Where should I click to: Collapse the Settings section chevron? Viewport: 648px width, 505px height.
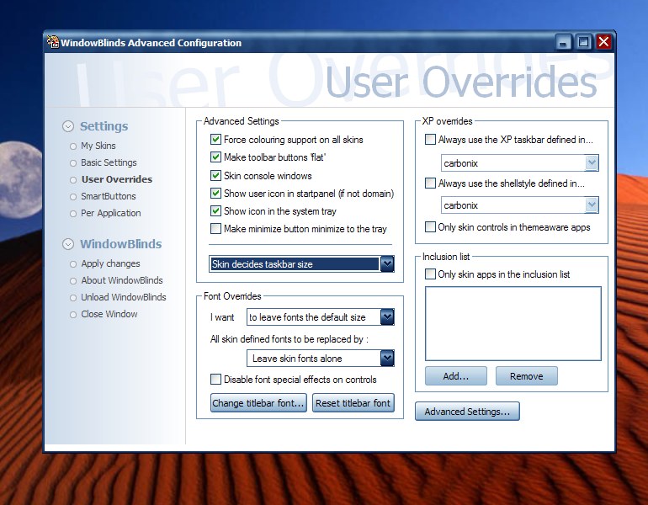coord(68,126)
